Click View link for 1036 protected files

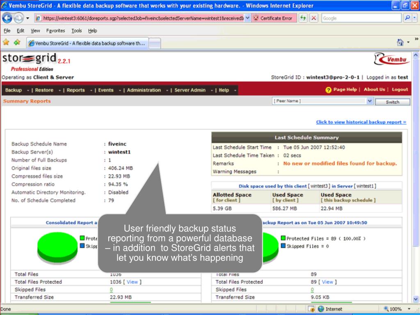132,282
